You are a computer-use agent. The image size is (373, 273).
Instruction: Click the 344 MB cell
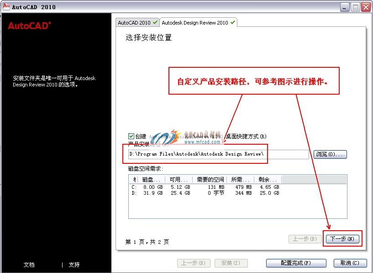243,193
